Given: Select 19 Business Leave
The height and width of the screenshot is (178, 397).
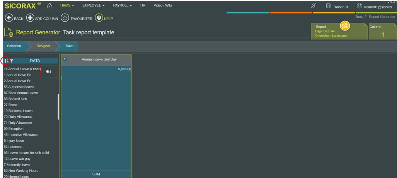Looking at the screenshot, I should click(x=18, y=111).
